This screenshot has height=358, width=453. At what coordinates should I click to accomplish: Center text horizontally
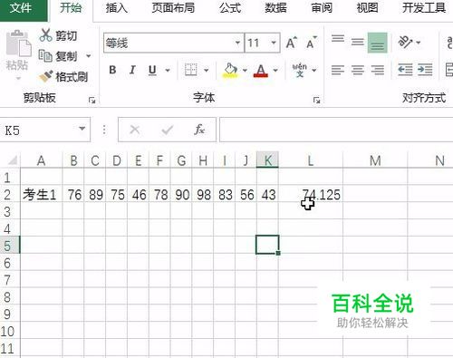pos(358,70)
